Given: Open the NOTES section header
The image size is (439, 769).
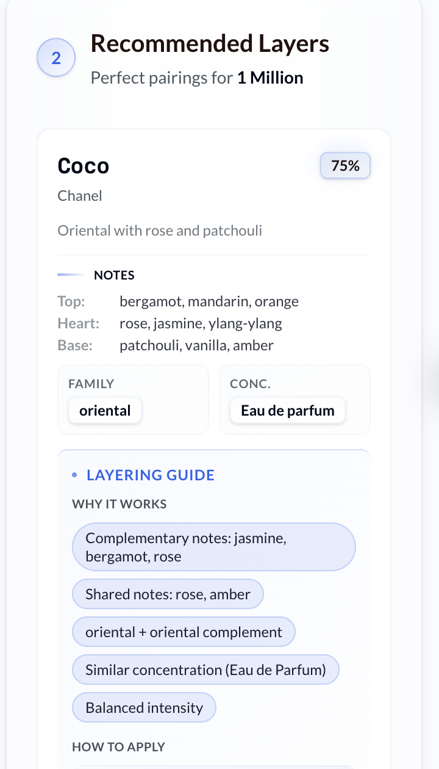Looking at the screenshot, I should click(114, 275).
